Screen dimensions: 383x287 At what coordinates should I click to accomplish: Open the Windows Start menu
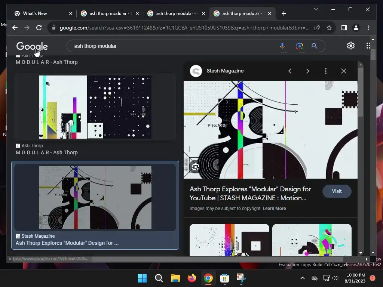142,278
